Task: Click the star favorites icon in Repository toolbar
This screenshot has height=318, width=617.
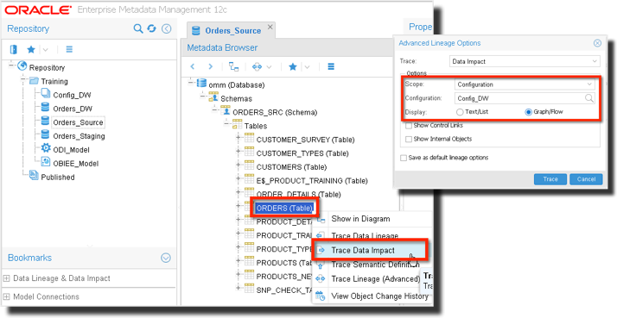Action: [x=31, y=49]
